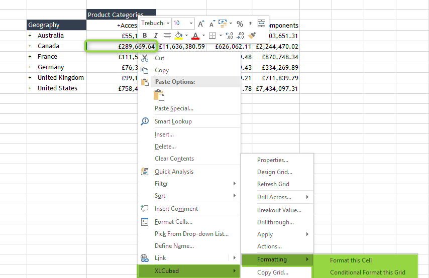This screenshot has height=278, width=429.
Task: Select Conditional Format this Grid
Action: point(367,272)
